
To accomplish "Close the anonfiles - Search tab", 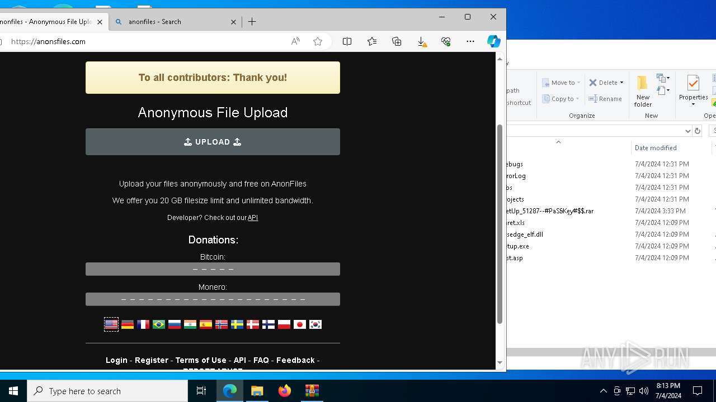I will [233, 22].
